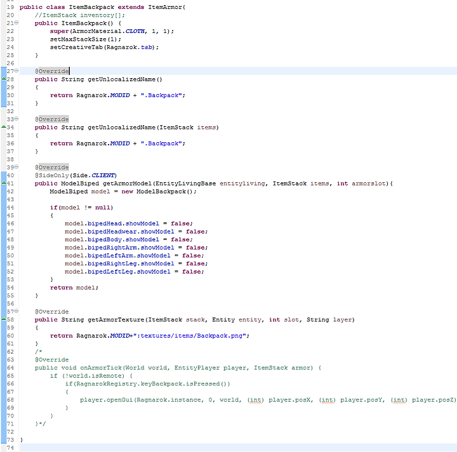
Task: Collapse the fold toggle at line 27
Action: 17,70
